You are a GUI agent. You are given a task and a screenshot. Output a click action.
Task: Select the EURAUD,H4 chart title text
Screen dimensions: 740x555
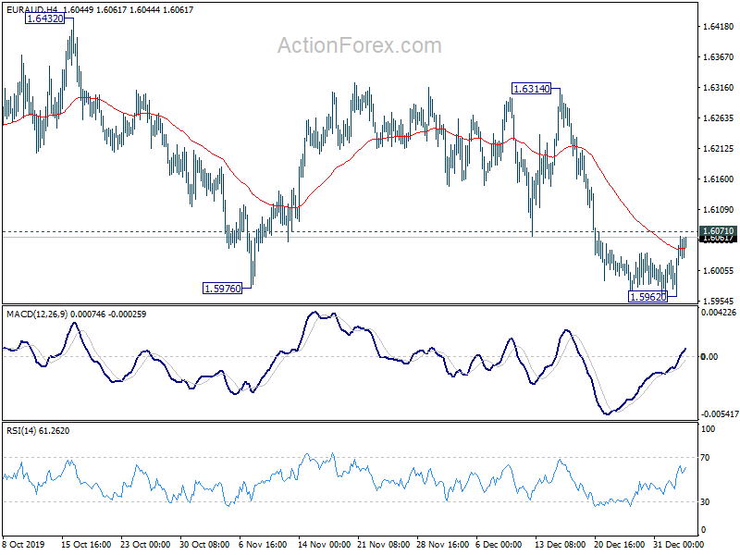click(32, 9)
